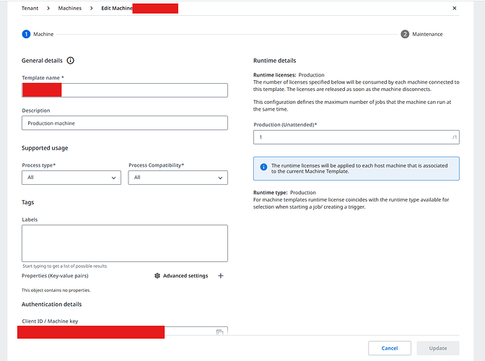Click the Edit Machine breadcrumb label

click(x=115, y=8)
